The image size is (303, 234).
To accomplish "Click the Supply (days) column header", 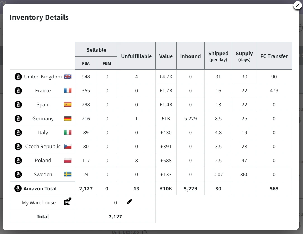I will tap(245, 56).
